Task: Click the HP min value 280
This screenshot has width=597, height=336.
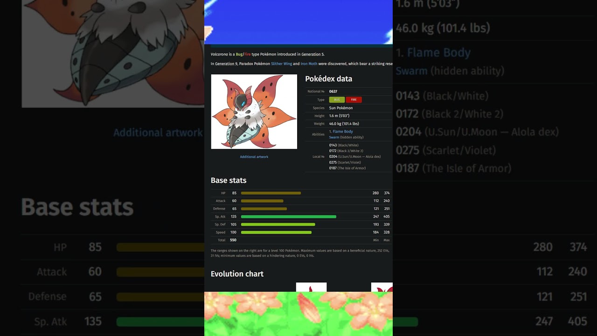Action: tap(375, 193)
